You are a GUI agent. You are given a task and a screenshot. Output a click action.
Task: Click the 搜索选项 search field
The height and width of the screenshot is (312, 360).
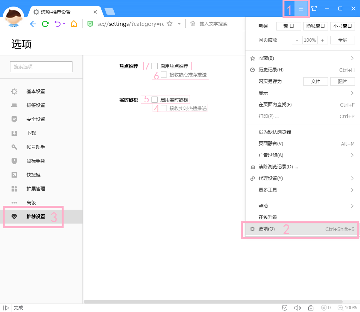[x=41, y=67]
